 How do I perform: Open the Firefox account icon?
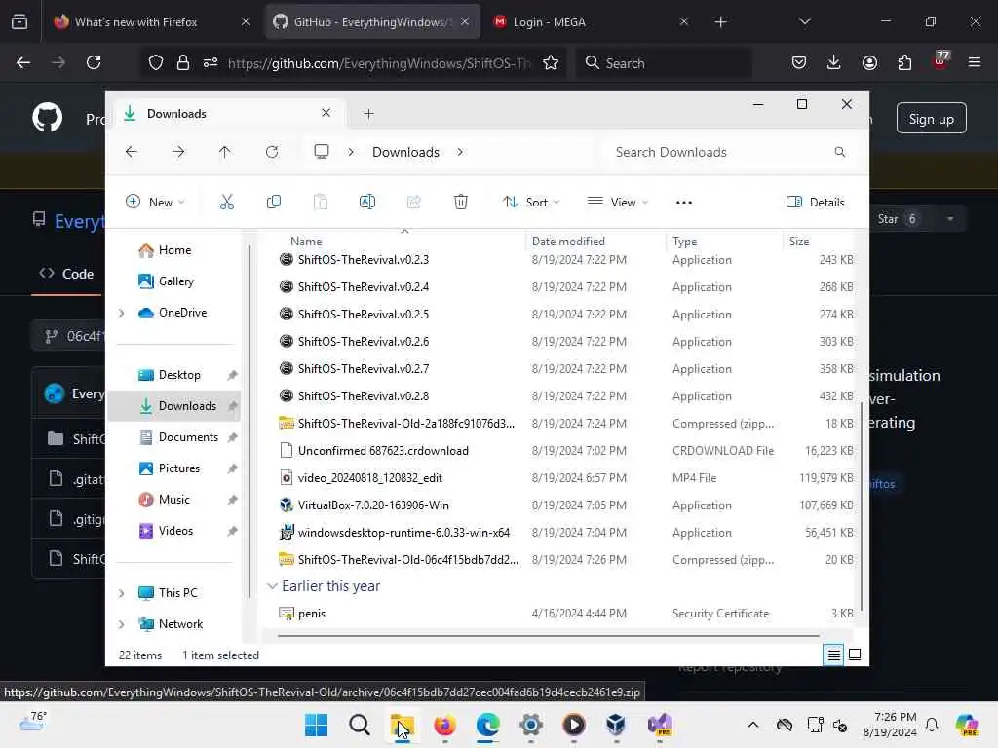[869, 62]
